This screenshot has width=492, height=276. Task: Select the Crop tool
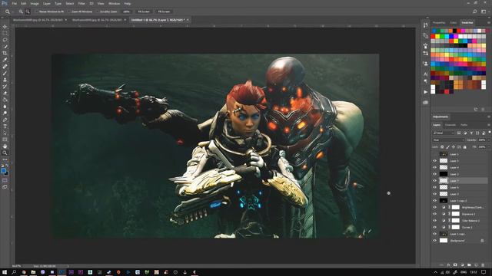(x=5, y=53)
